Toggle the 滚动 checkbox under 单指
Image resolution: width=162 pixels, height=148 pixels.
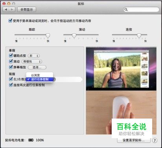coord(11,61)
